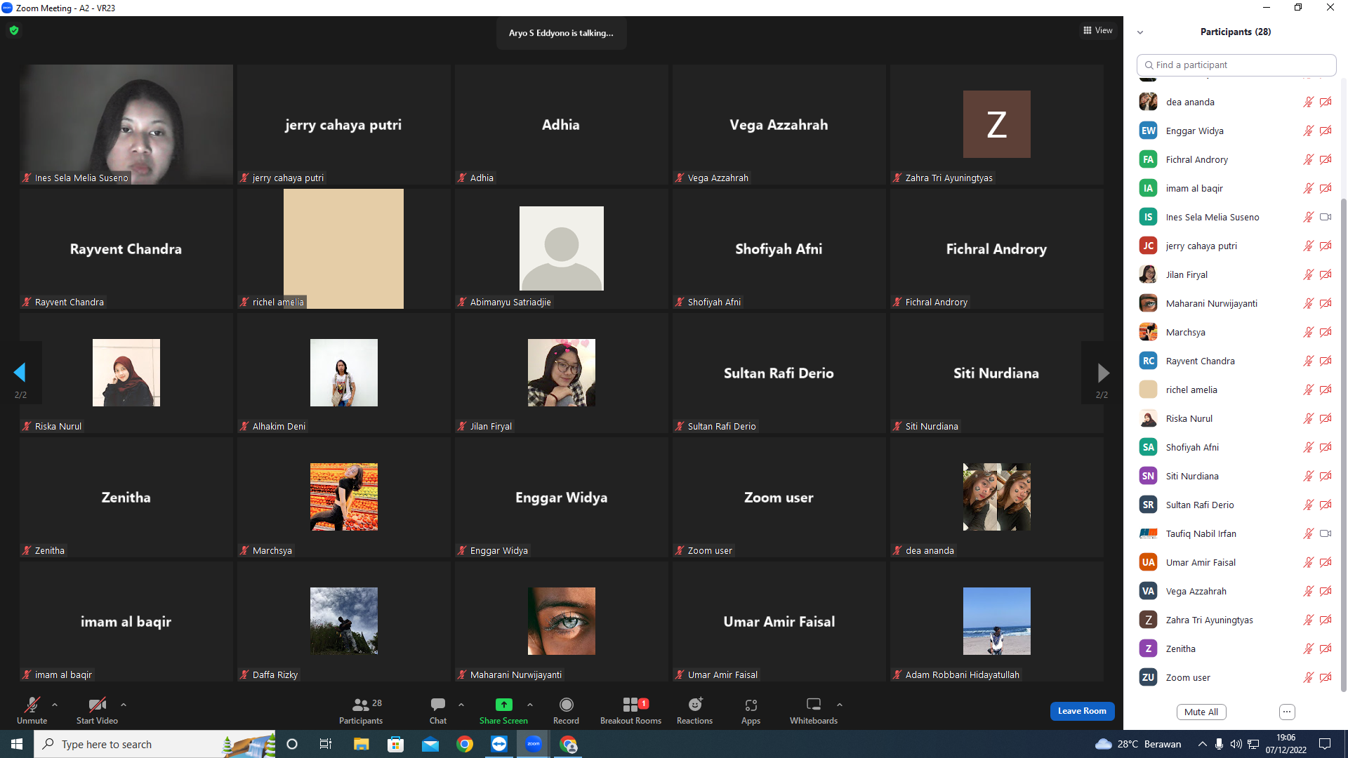Viewport: 1348px width, 758px height.
Task: Toggle video for Rayvent Chandra in list
Action: [x=1326, y=361]
